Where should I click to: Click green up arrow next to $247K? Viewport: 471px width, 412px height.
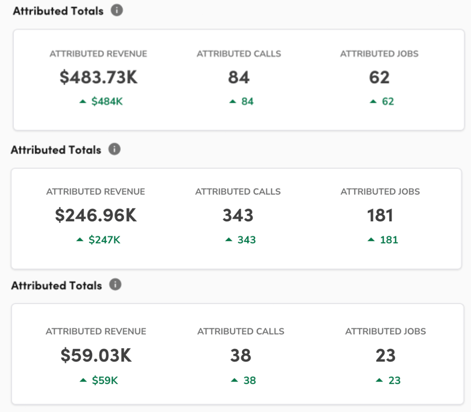(x=79, y=240)
